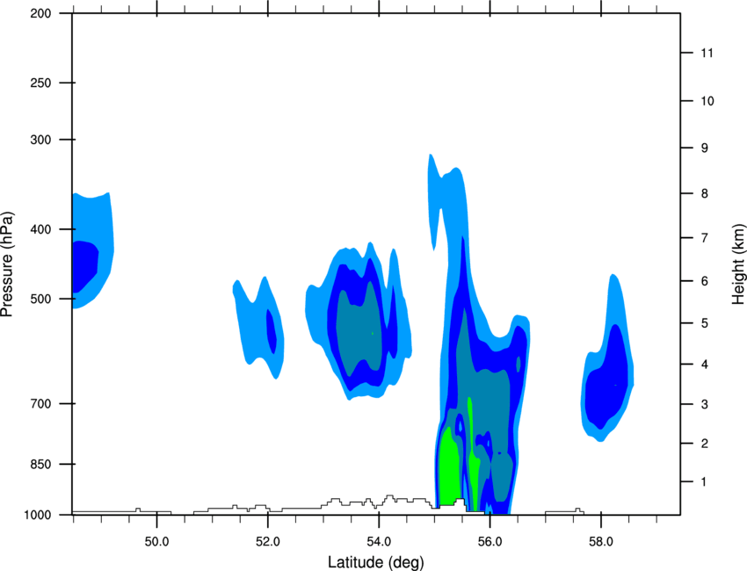Click the 250 pressure tick label
Viewport: 747px width, 571px height.
pos(40,83)
